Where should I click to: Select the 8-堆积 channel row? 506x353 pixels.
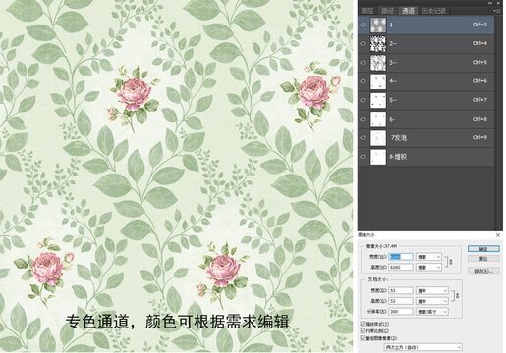[x=426, y=157]
